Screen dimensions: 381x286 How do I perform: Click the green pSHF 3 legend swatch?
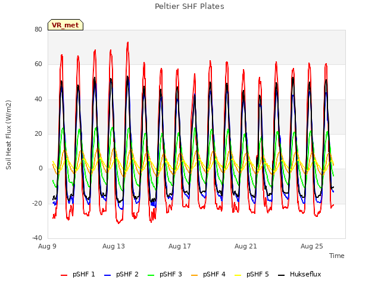[x=151, y=275]
